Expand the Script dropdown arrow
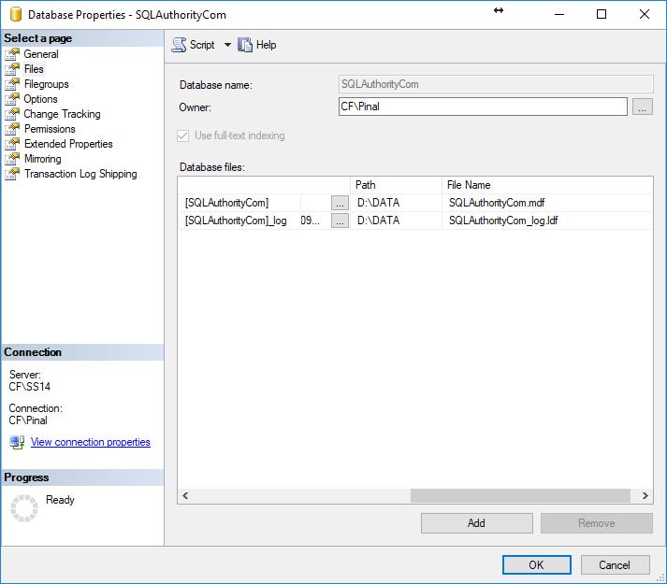 [x=227, y=45]
